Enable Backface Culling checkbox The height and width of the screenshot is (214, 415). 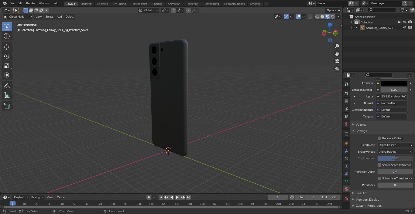click(x=379, y=138)
